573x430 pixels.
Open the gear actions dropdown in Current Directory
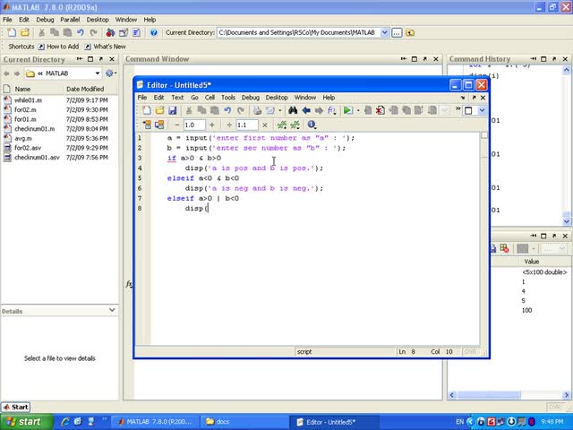pyautogui.click(x=111, y=73)
